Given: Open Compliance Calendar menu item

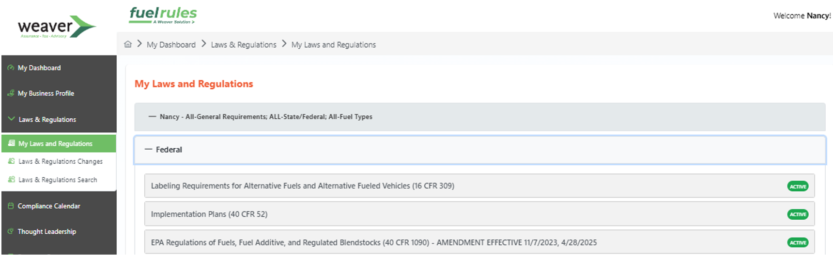Looking at the screenshot, I should click(49, 206).
